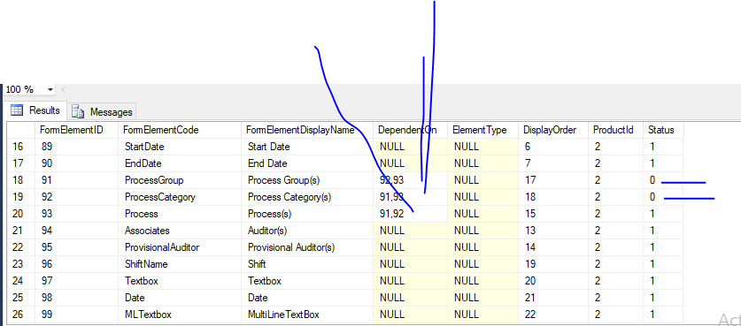Click the 'Provisional Auditor(s)' cell
The image size is (741, 326).
[308, 247]
